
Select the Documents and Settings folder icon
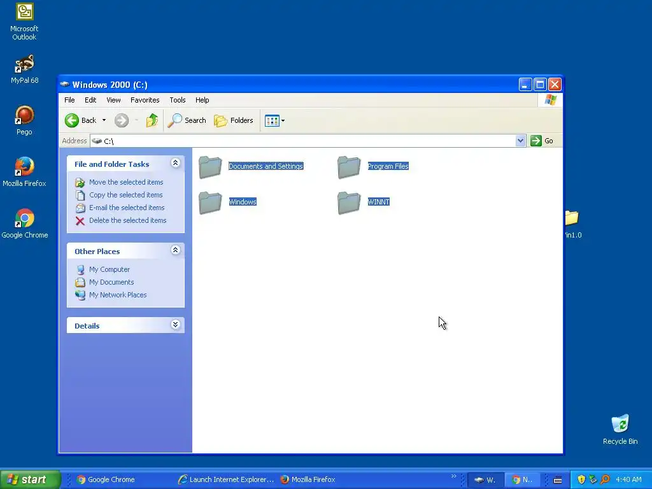pos(210,167)
